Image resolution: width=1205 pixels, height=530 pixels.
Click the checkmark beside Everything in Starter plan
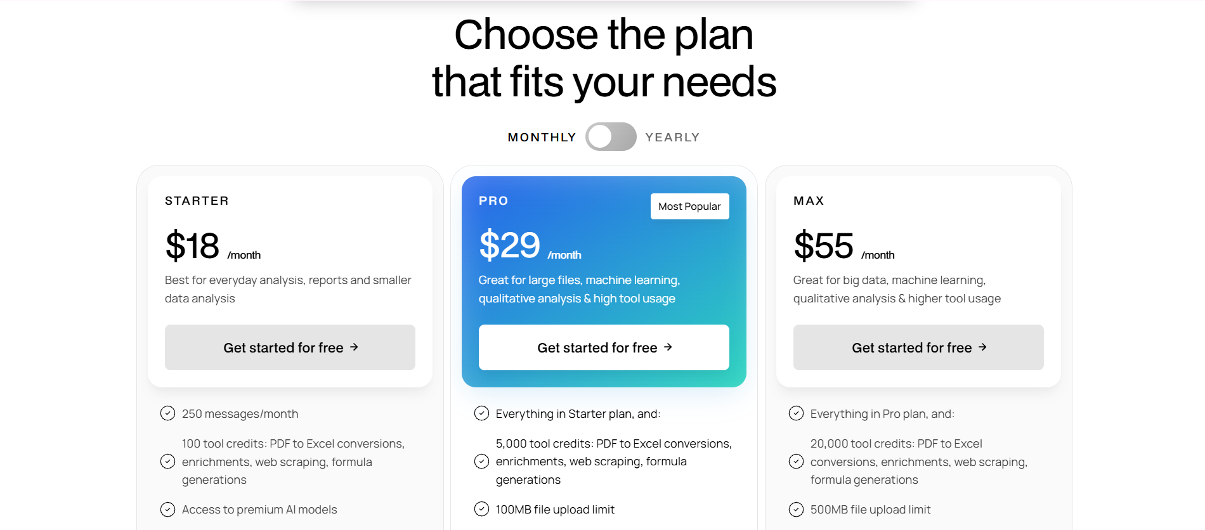(481, 413)
